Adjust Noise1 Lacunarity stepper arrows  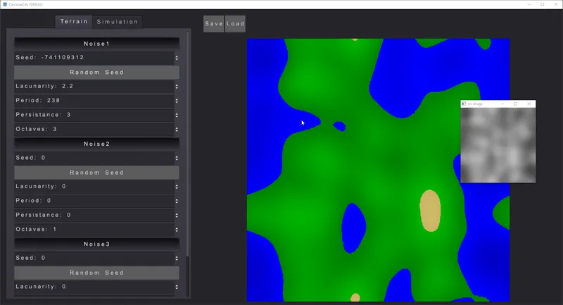click(177, 86)
